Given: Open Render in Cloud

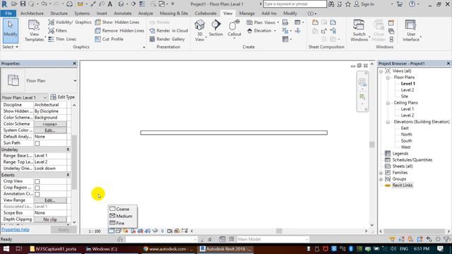Looking at the screenshot, I should coord(168,30).
